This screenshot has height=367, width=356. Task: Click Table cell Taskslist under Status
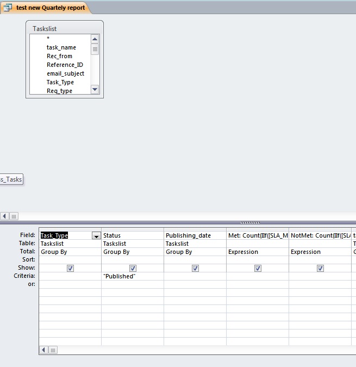tap(133, 244)
